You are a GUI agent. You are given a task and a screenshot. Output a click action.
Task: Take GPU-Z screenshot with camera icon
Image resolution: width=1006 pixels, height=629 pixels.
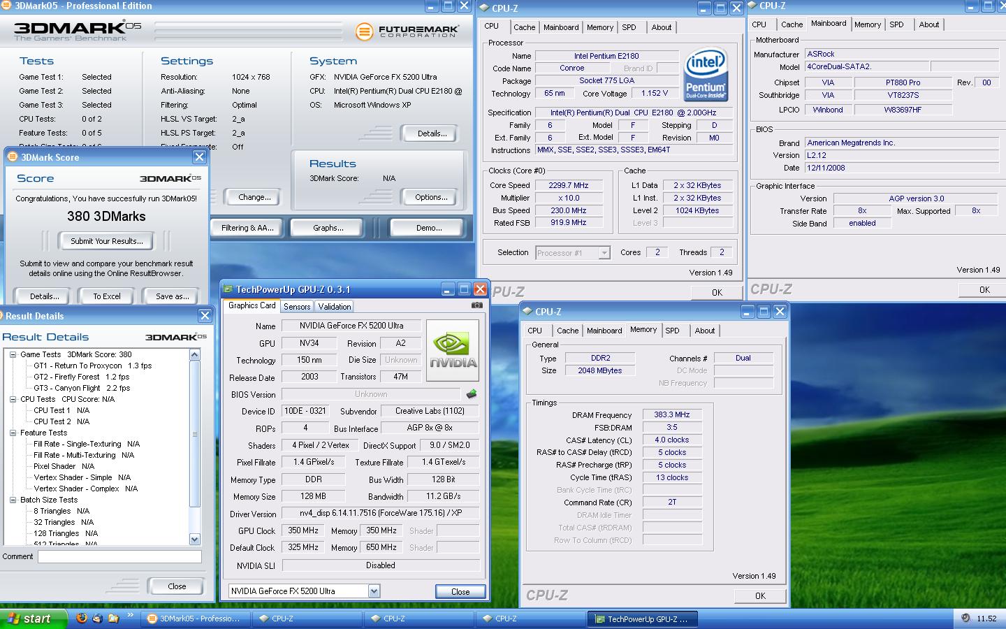477,305
